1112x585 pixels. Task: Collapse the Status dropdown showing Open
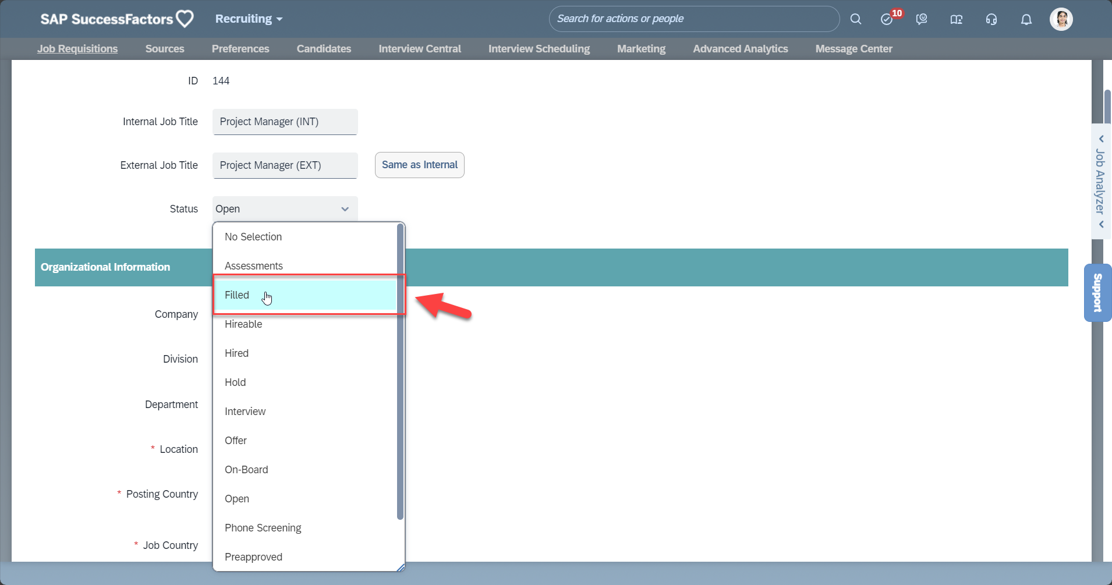click(x=285, y=209)
